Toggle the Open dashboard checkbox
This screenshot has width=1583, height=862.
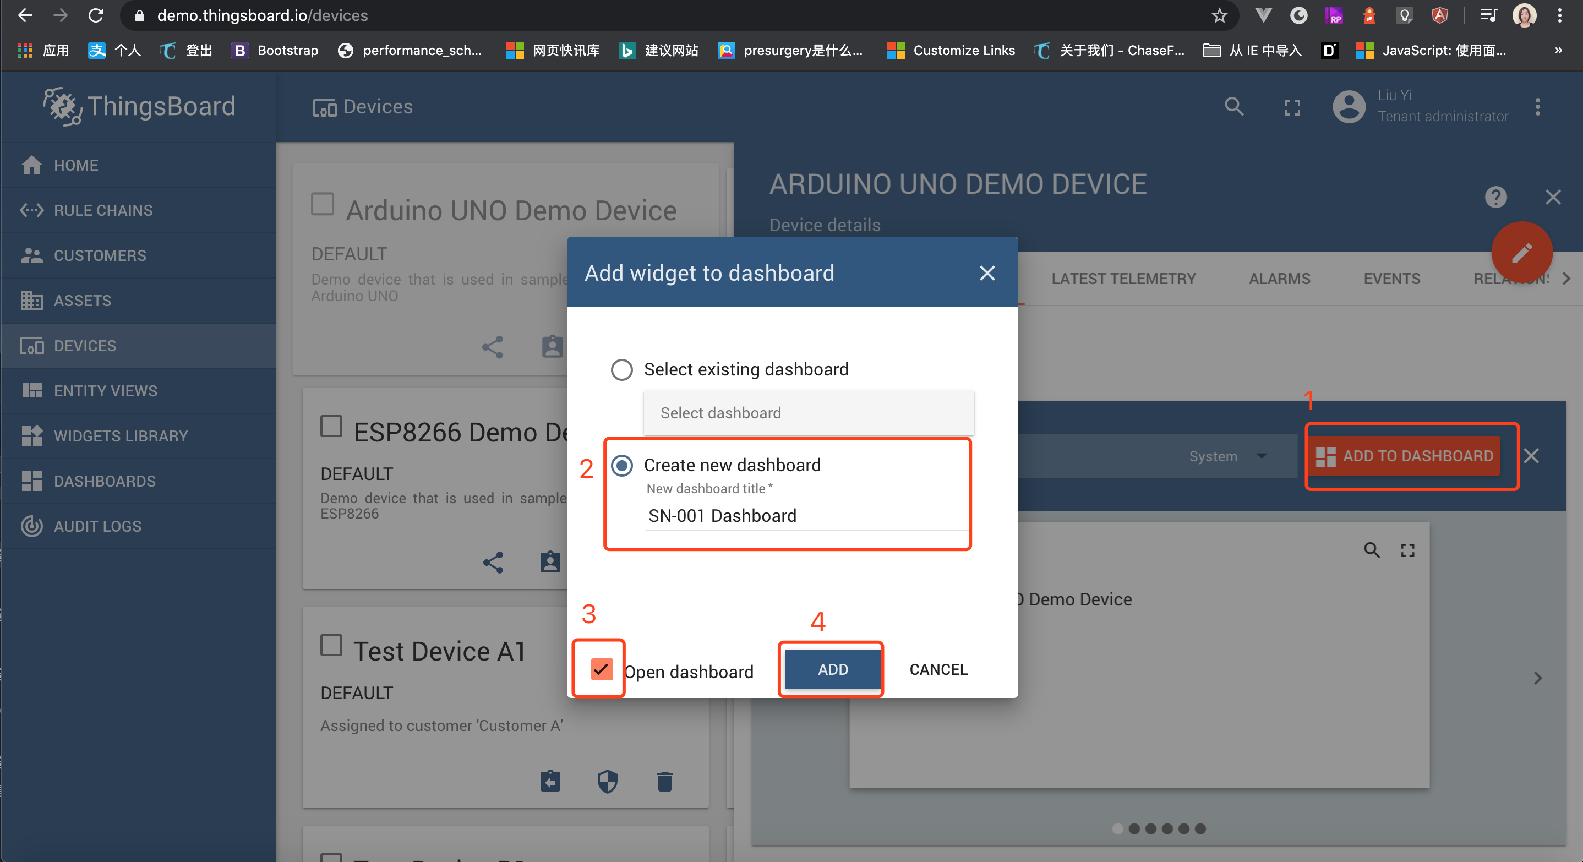(601, 669)
